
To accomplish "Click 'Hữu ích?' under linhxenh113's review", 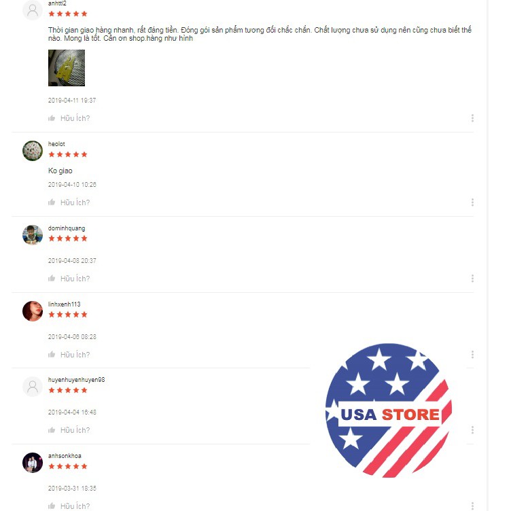I will (75, 354).
